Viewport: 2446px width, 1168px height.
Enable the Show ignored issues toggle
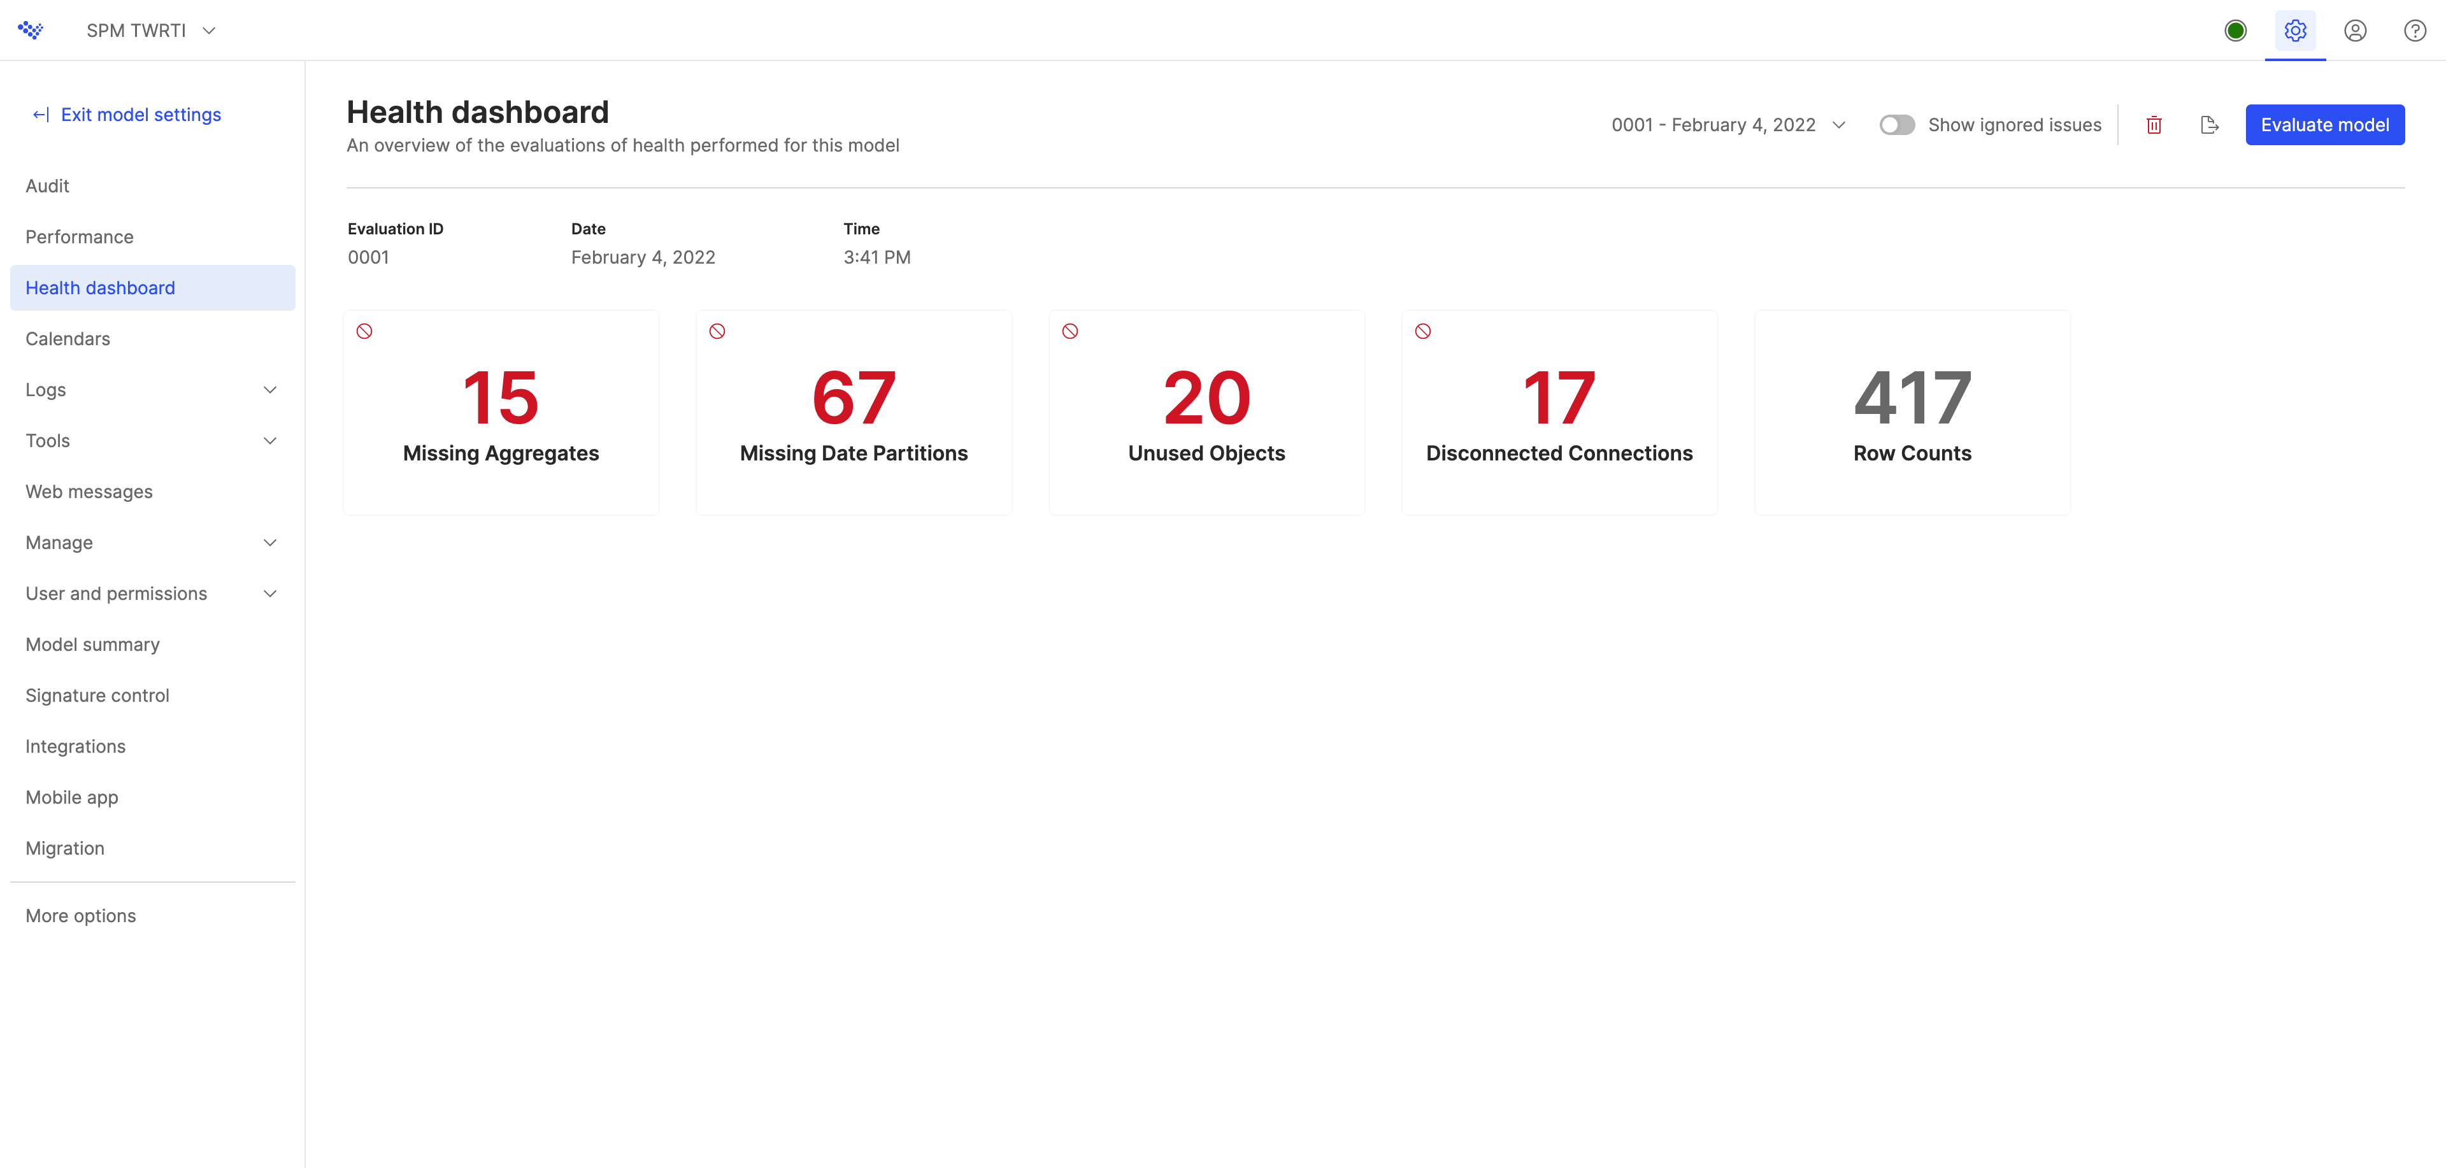tap(1896, 124)
